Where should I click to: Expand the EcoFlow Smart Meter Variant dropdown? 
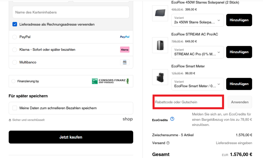pos(198,84)
